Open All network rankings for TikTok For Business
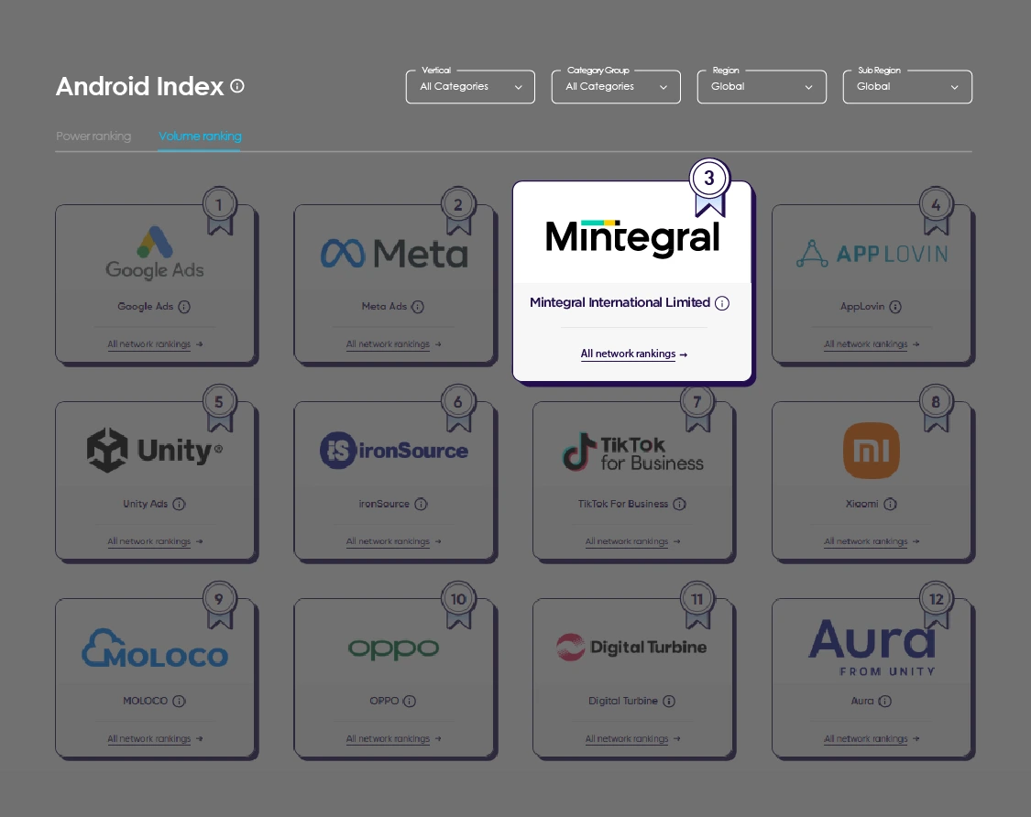Viewport: 1031px width, 817px height. [633, 541]
